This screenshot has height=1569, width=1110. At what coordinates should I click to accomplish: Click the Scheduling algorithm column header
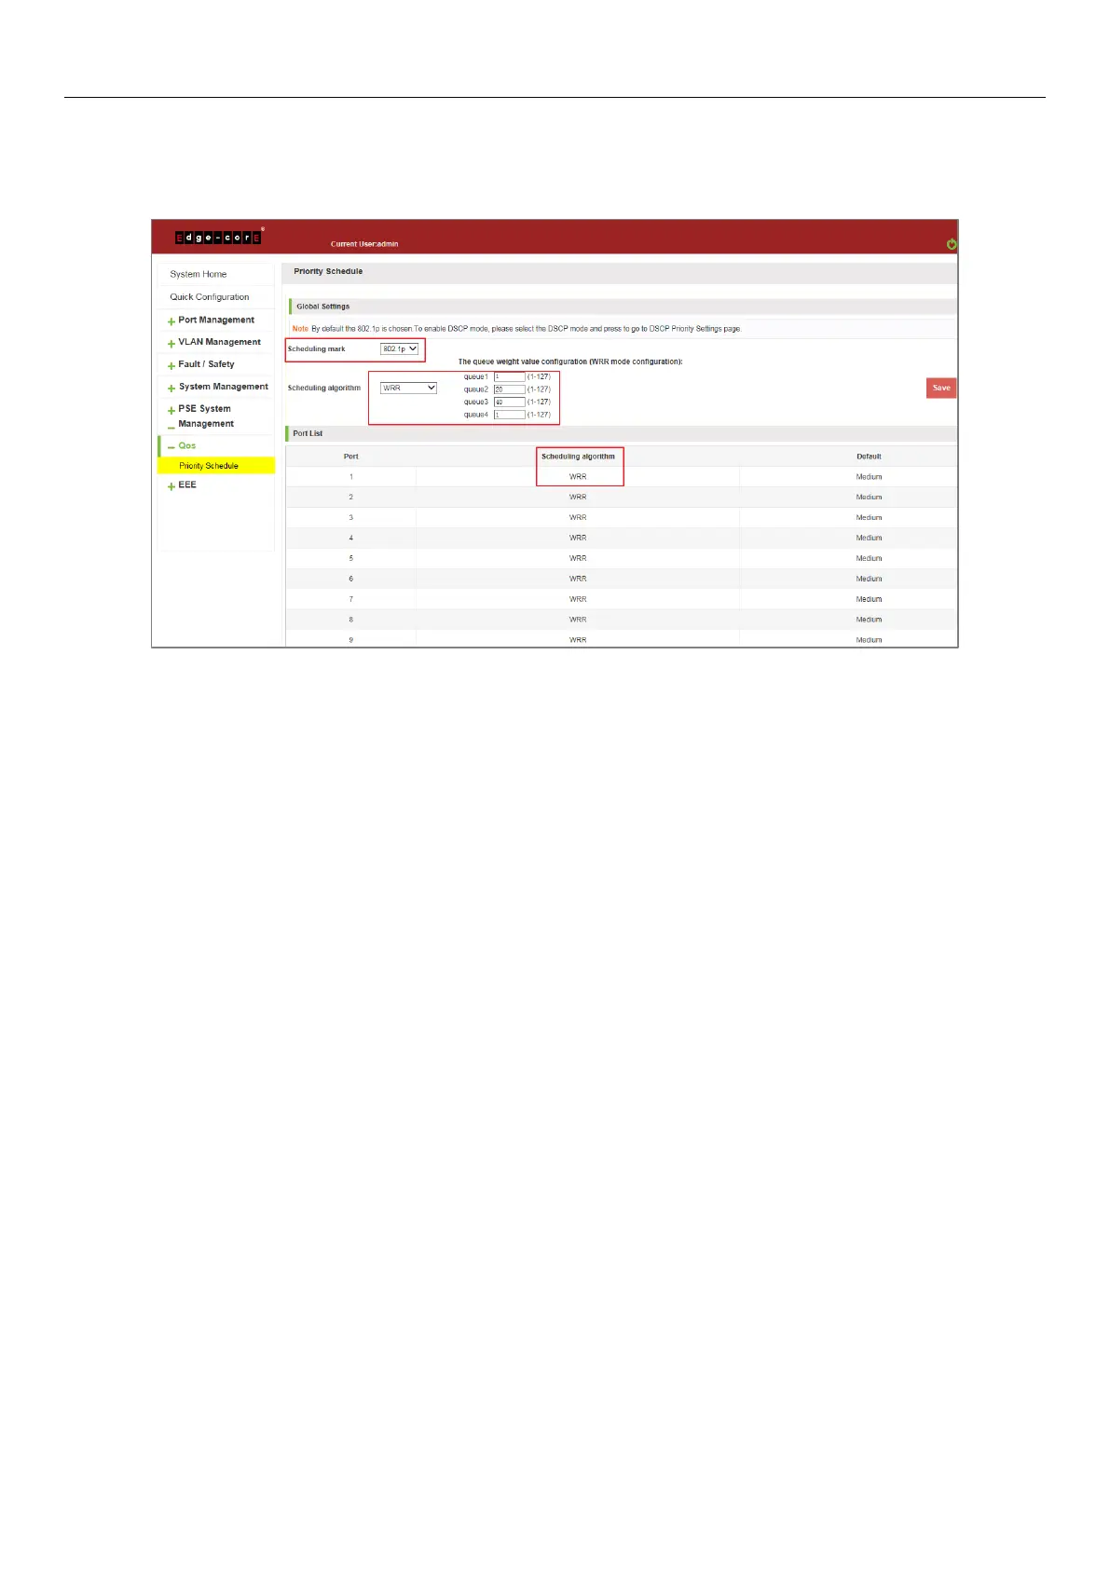pos(578,457)
